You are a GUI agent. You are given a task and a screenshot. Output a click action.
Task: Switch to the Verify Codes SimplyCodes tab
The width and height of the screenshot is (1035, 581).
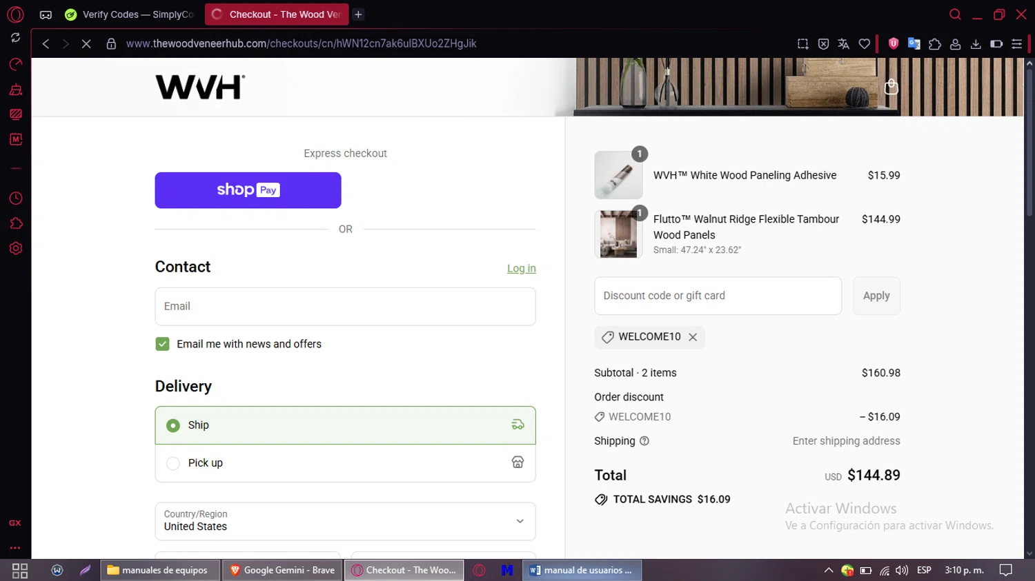[x=130, y=14]
